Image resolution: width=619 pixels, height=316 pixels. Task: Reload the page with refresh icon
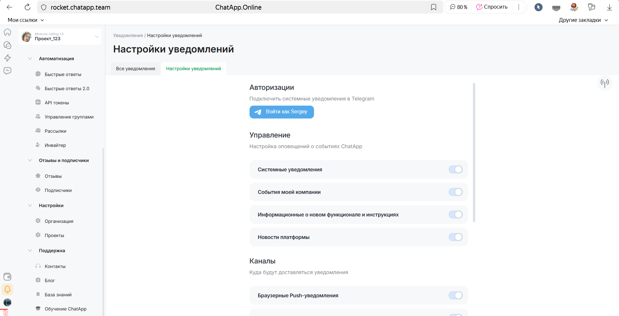pyautogui.click(x=28, y=7)
